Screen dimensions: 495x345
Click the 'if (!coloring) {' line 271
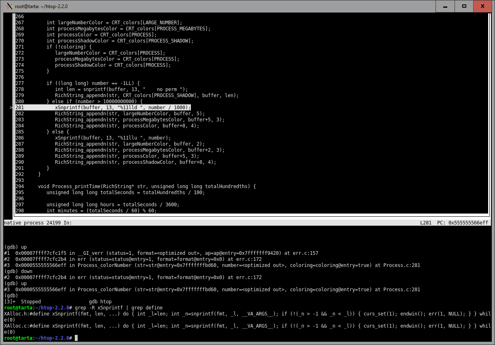coord(69,47)
